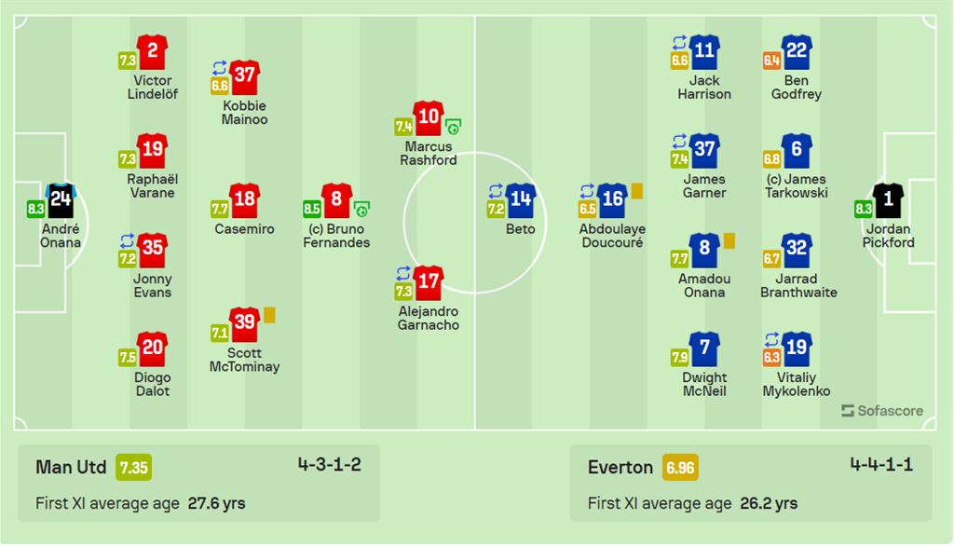Select Bruno Fernandes' number 8 shirt
The image size is (954, 546).
(336, 199)
